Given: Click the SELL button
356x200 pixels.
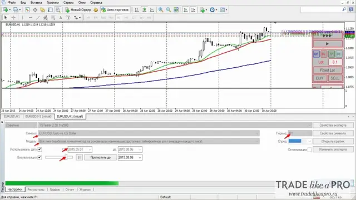Looking at the screenshot, I should pyautogui.click(x=335, y=78).
